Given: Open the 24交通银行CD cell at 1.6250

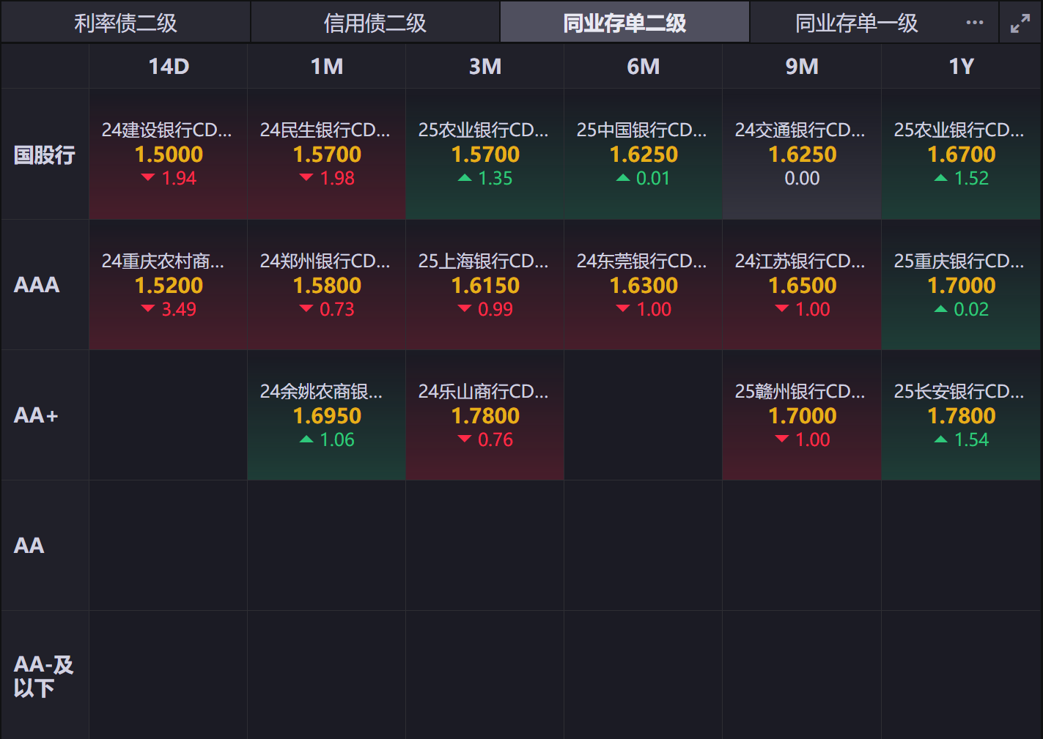Looking at the screenshot, I should point(802,155).
